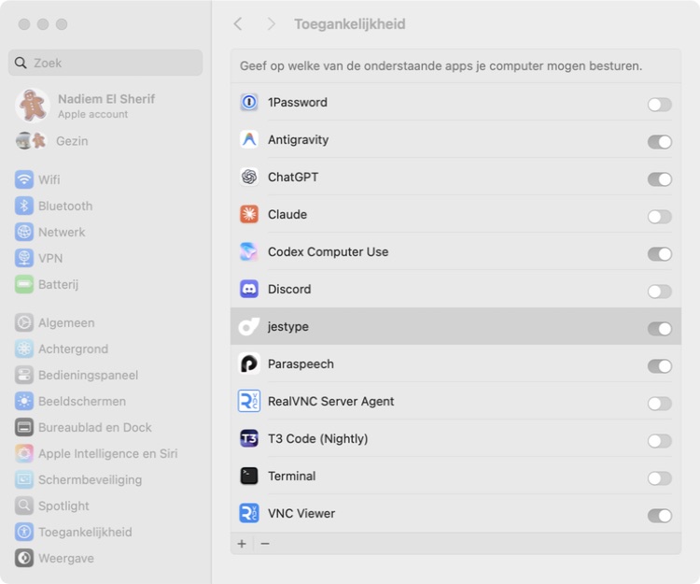Turn off the ChatGPT toggle
The image size is (700, 584).
(659, 179)
